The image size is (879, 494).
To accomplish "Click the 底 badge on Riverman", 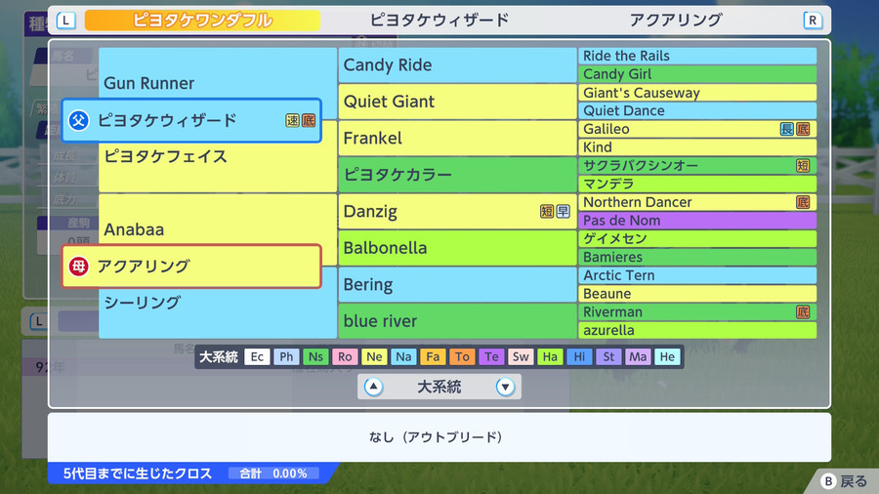I will [803, 312].
